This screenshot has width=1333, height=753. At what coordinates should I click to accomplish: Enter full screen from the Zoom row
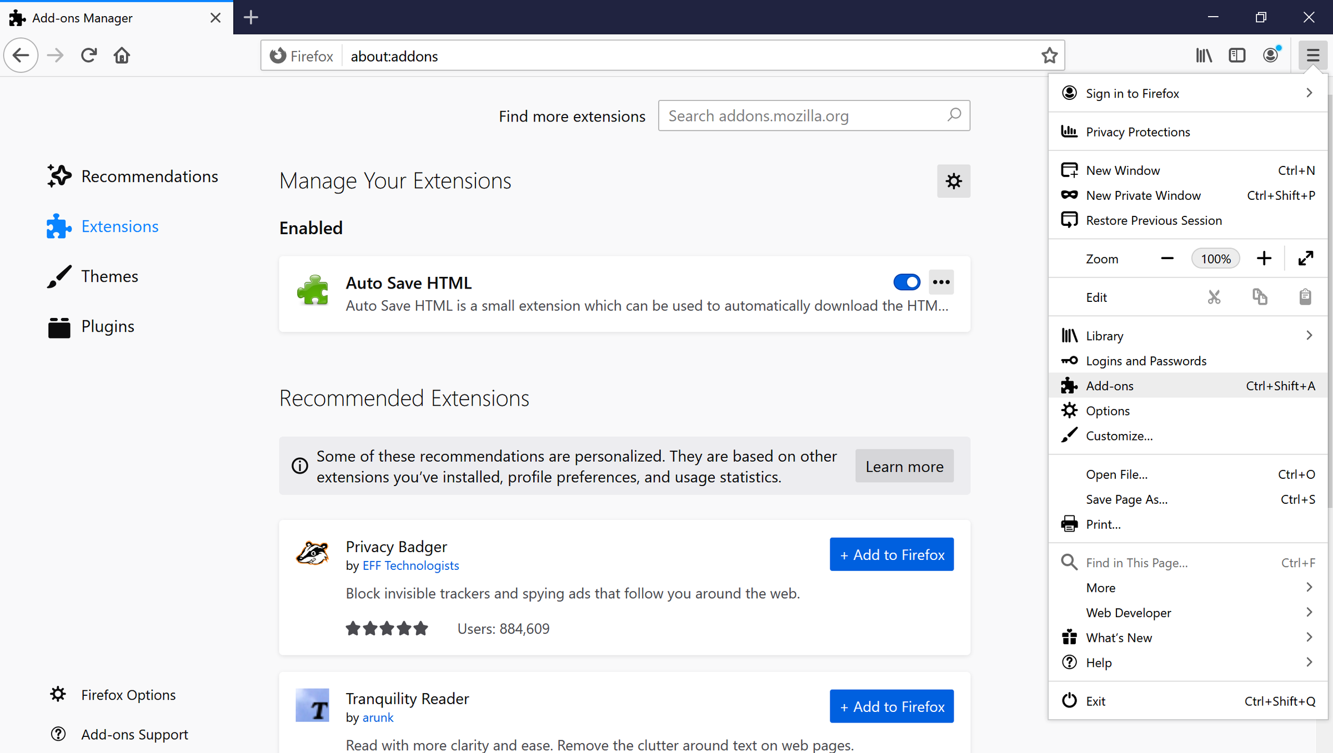tap(1306, 259)
